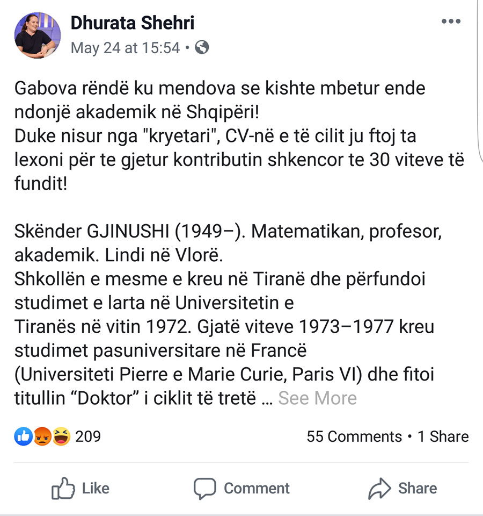Click the laughing Haha reaction emoji

click(61, 436)
